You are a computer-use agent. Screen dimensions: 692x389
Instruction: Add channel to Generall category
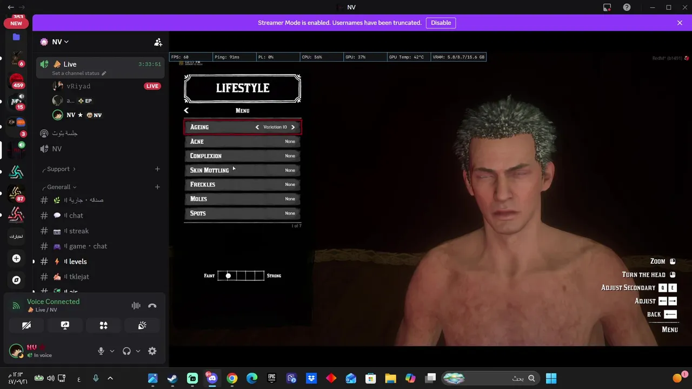[157, 187]
